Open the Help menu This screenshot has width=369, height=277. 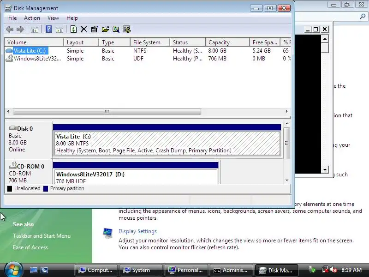click(x=72, y=18)
